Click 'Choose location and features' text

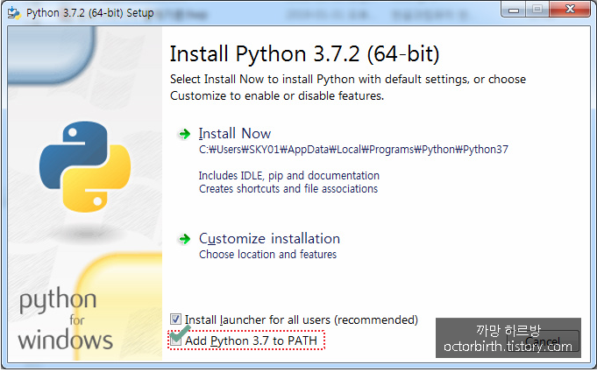[x=267, y=254]
